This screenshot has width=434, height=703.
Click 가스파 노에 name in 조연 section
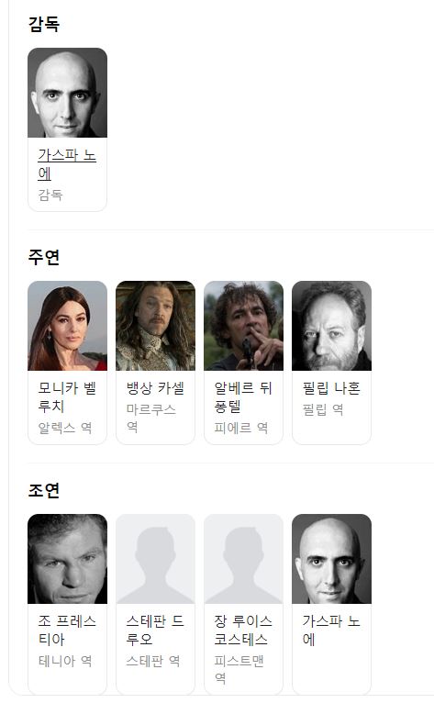point(331,630)
